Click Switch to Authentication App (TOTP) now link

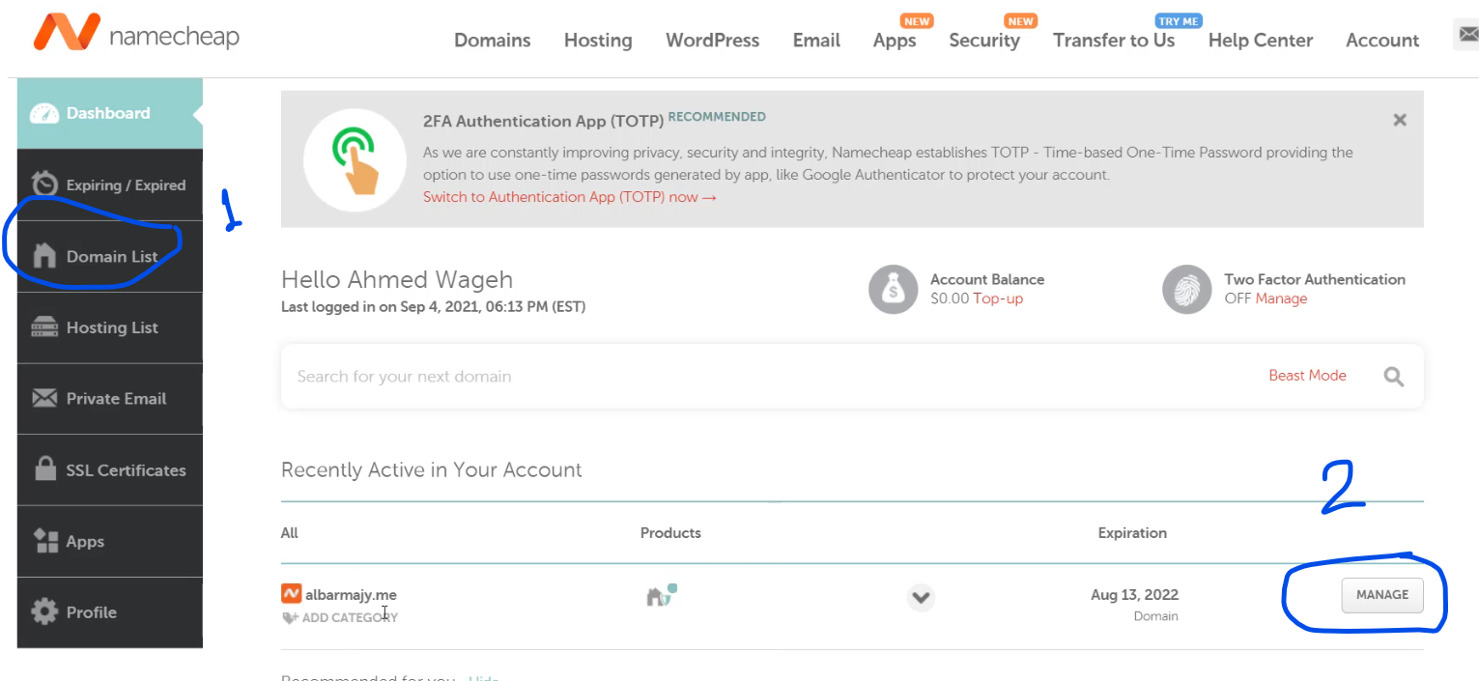[570, 197]
